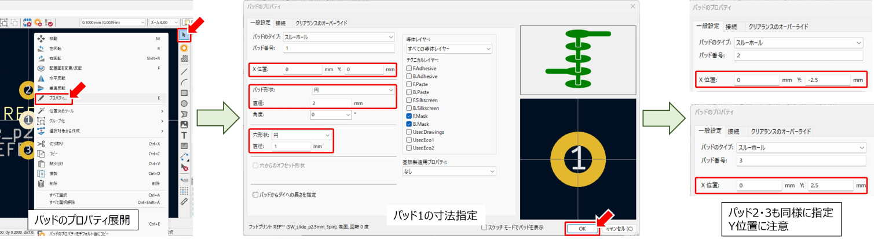Choose 切り取り (Cut) in context menu

tap(100, 143)
